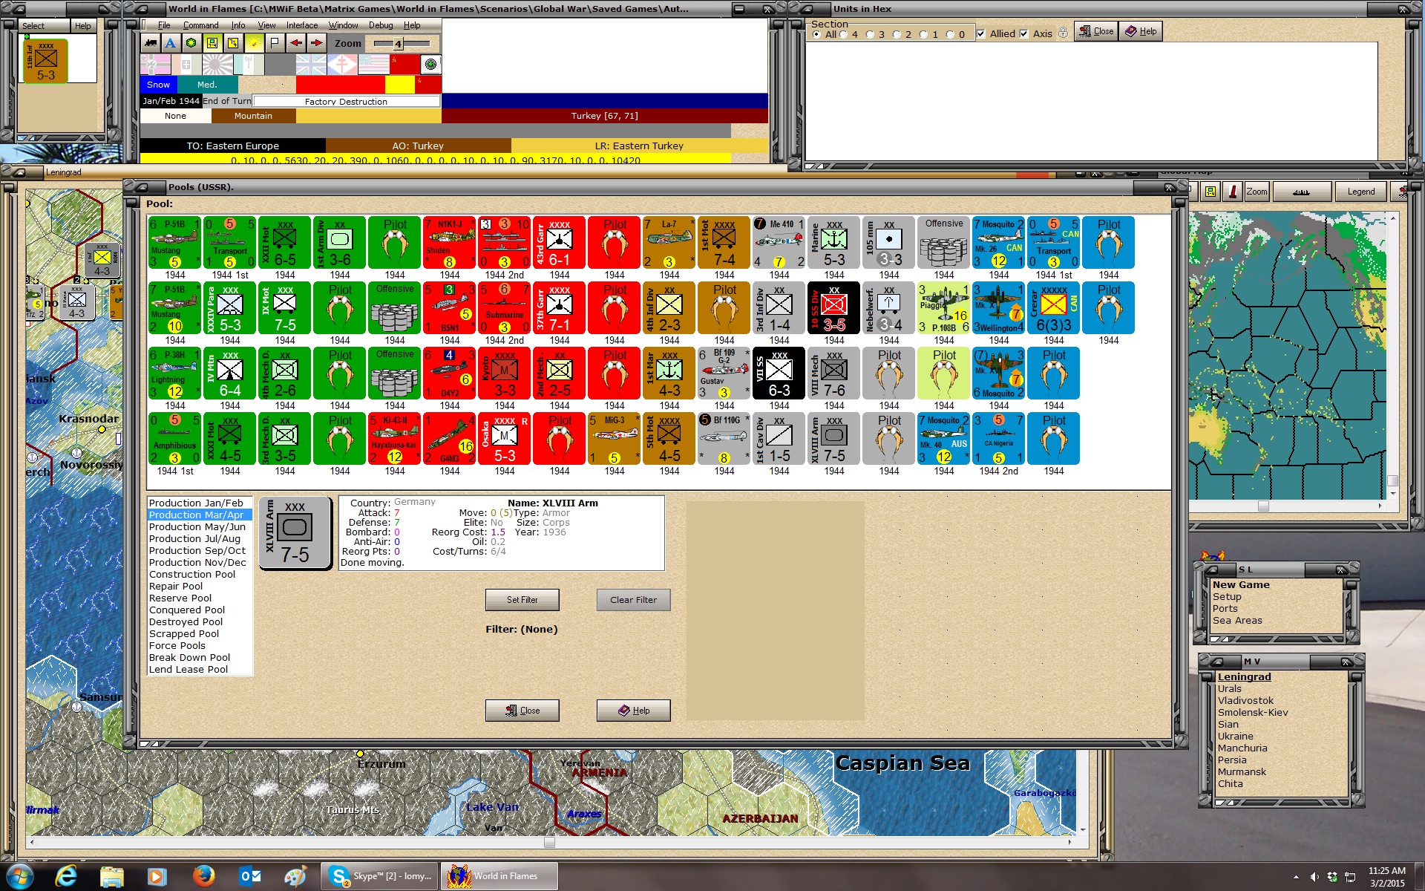Select the Japanese rising sun flag
1425x891 pixels.
[x=217, y=65]
